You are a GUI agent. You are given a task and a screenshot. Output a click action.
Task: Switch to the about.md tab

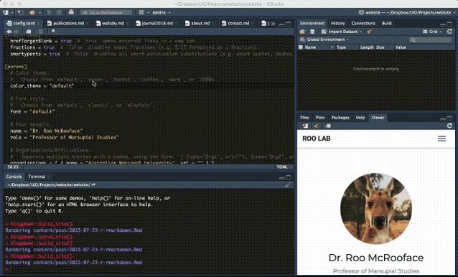point(200,24)
